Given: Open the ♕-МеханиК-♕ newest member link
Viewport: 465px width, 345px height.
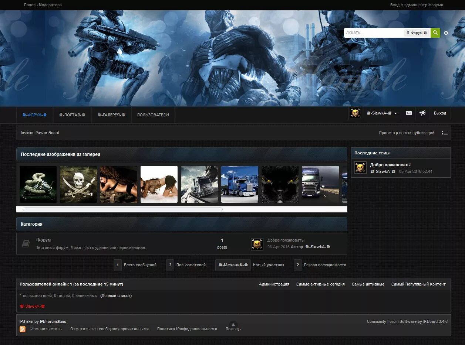Looking at the screenshot, I should 233,265.
